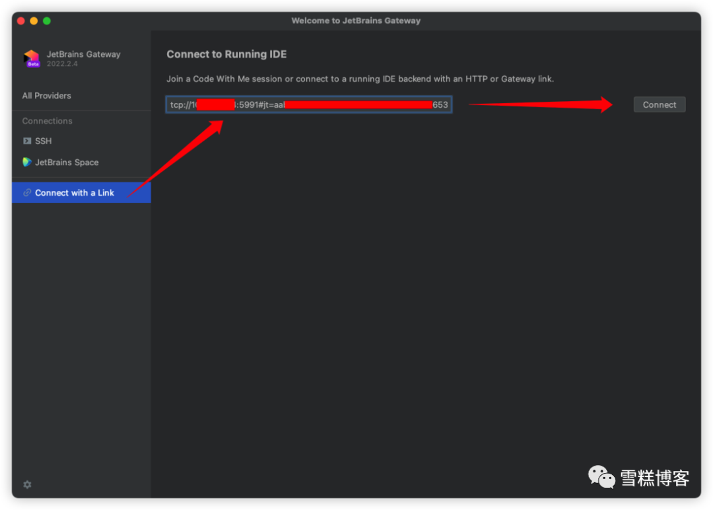Maximize window with green button

coord(47,21)
